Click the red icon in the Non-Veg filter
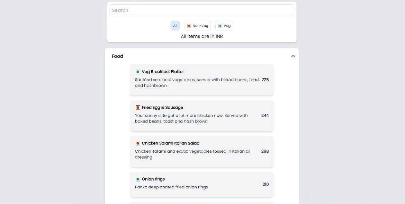This screenshot has height=204, width=405. [189, 26]
